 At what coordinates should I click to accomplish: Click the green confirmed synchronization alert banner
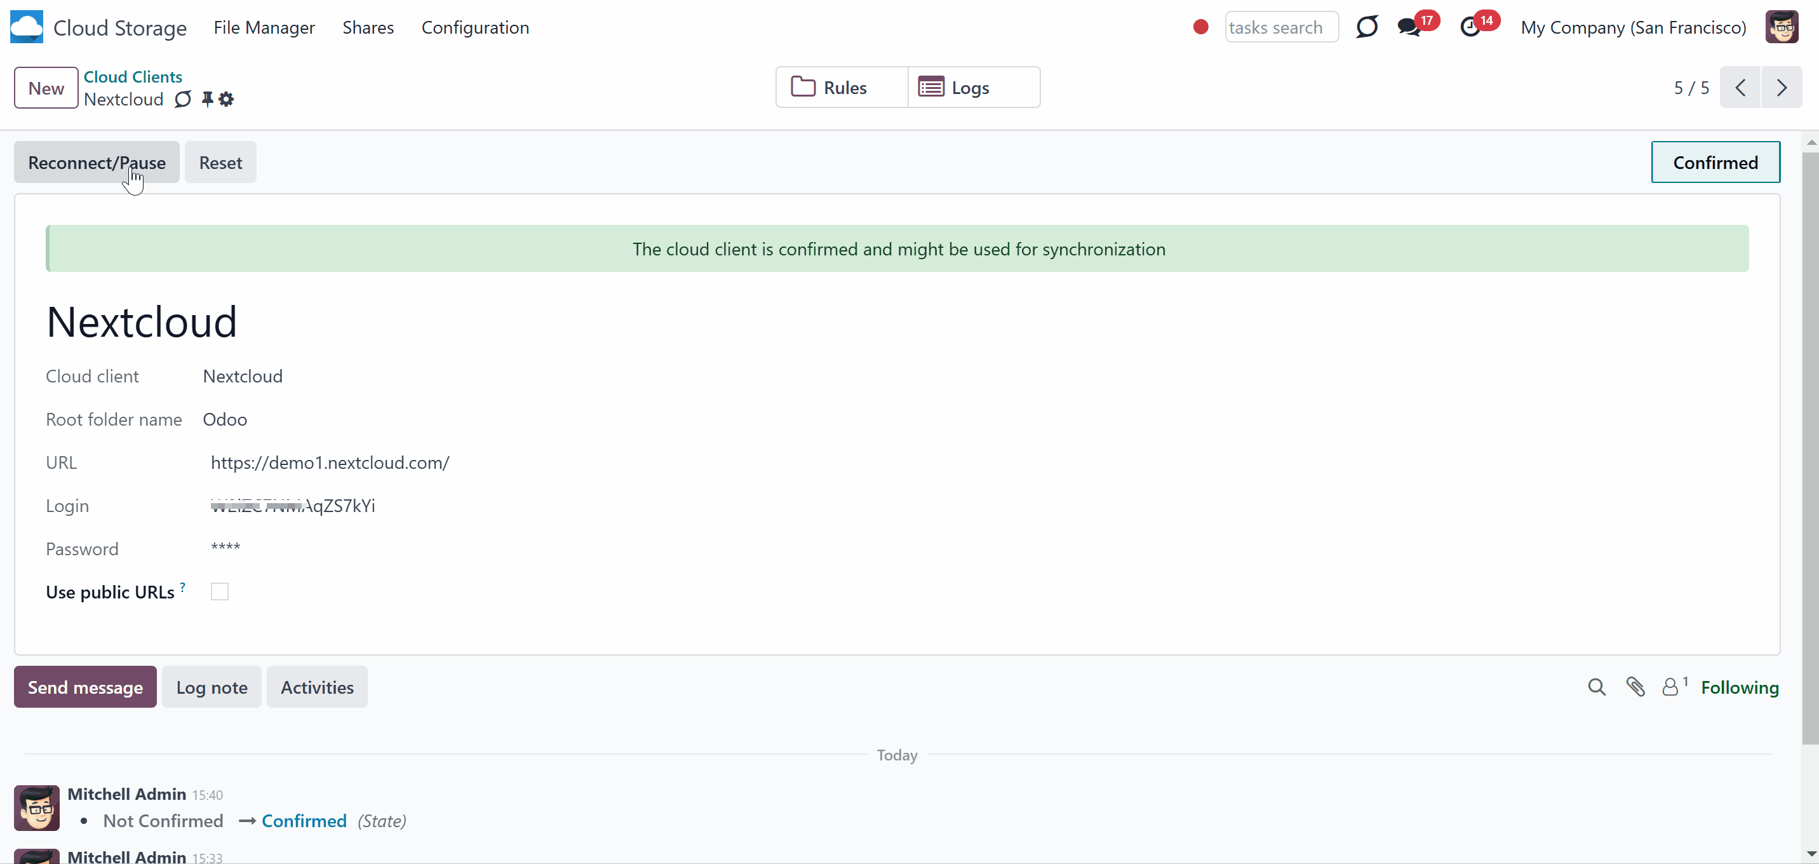(x=897, y=248)
